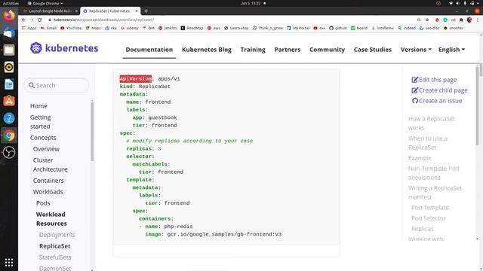483x271 pixels.
Task: Open Firefox from the Ubuntu dock
Action: (x=9, y=15)
